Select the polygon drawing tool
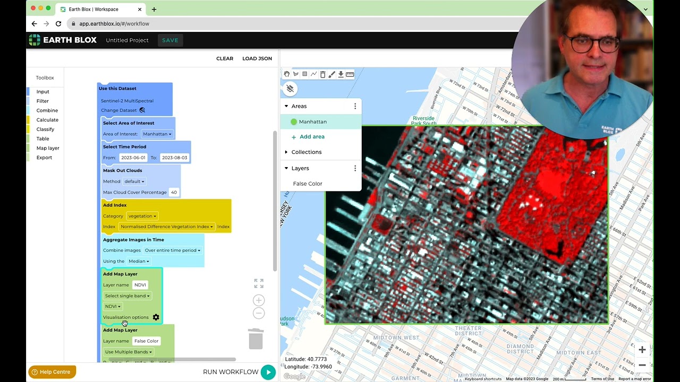 click(296, 74)
